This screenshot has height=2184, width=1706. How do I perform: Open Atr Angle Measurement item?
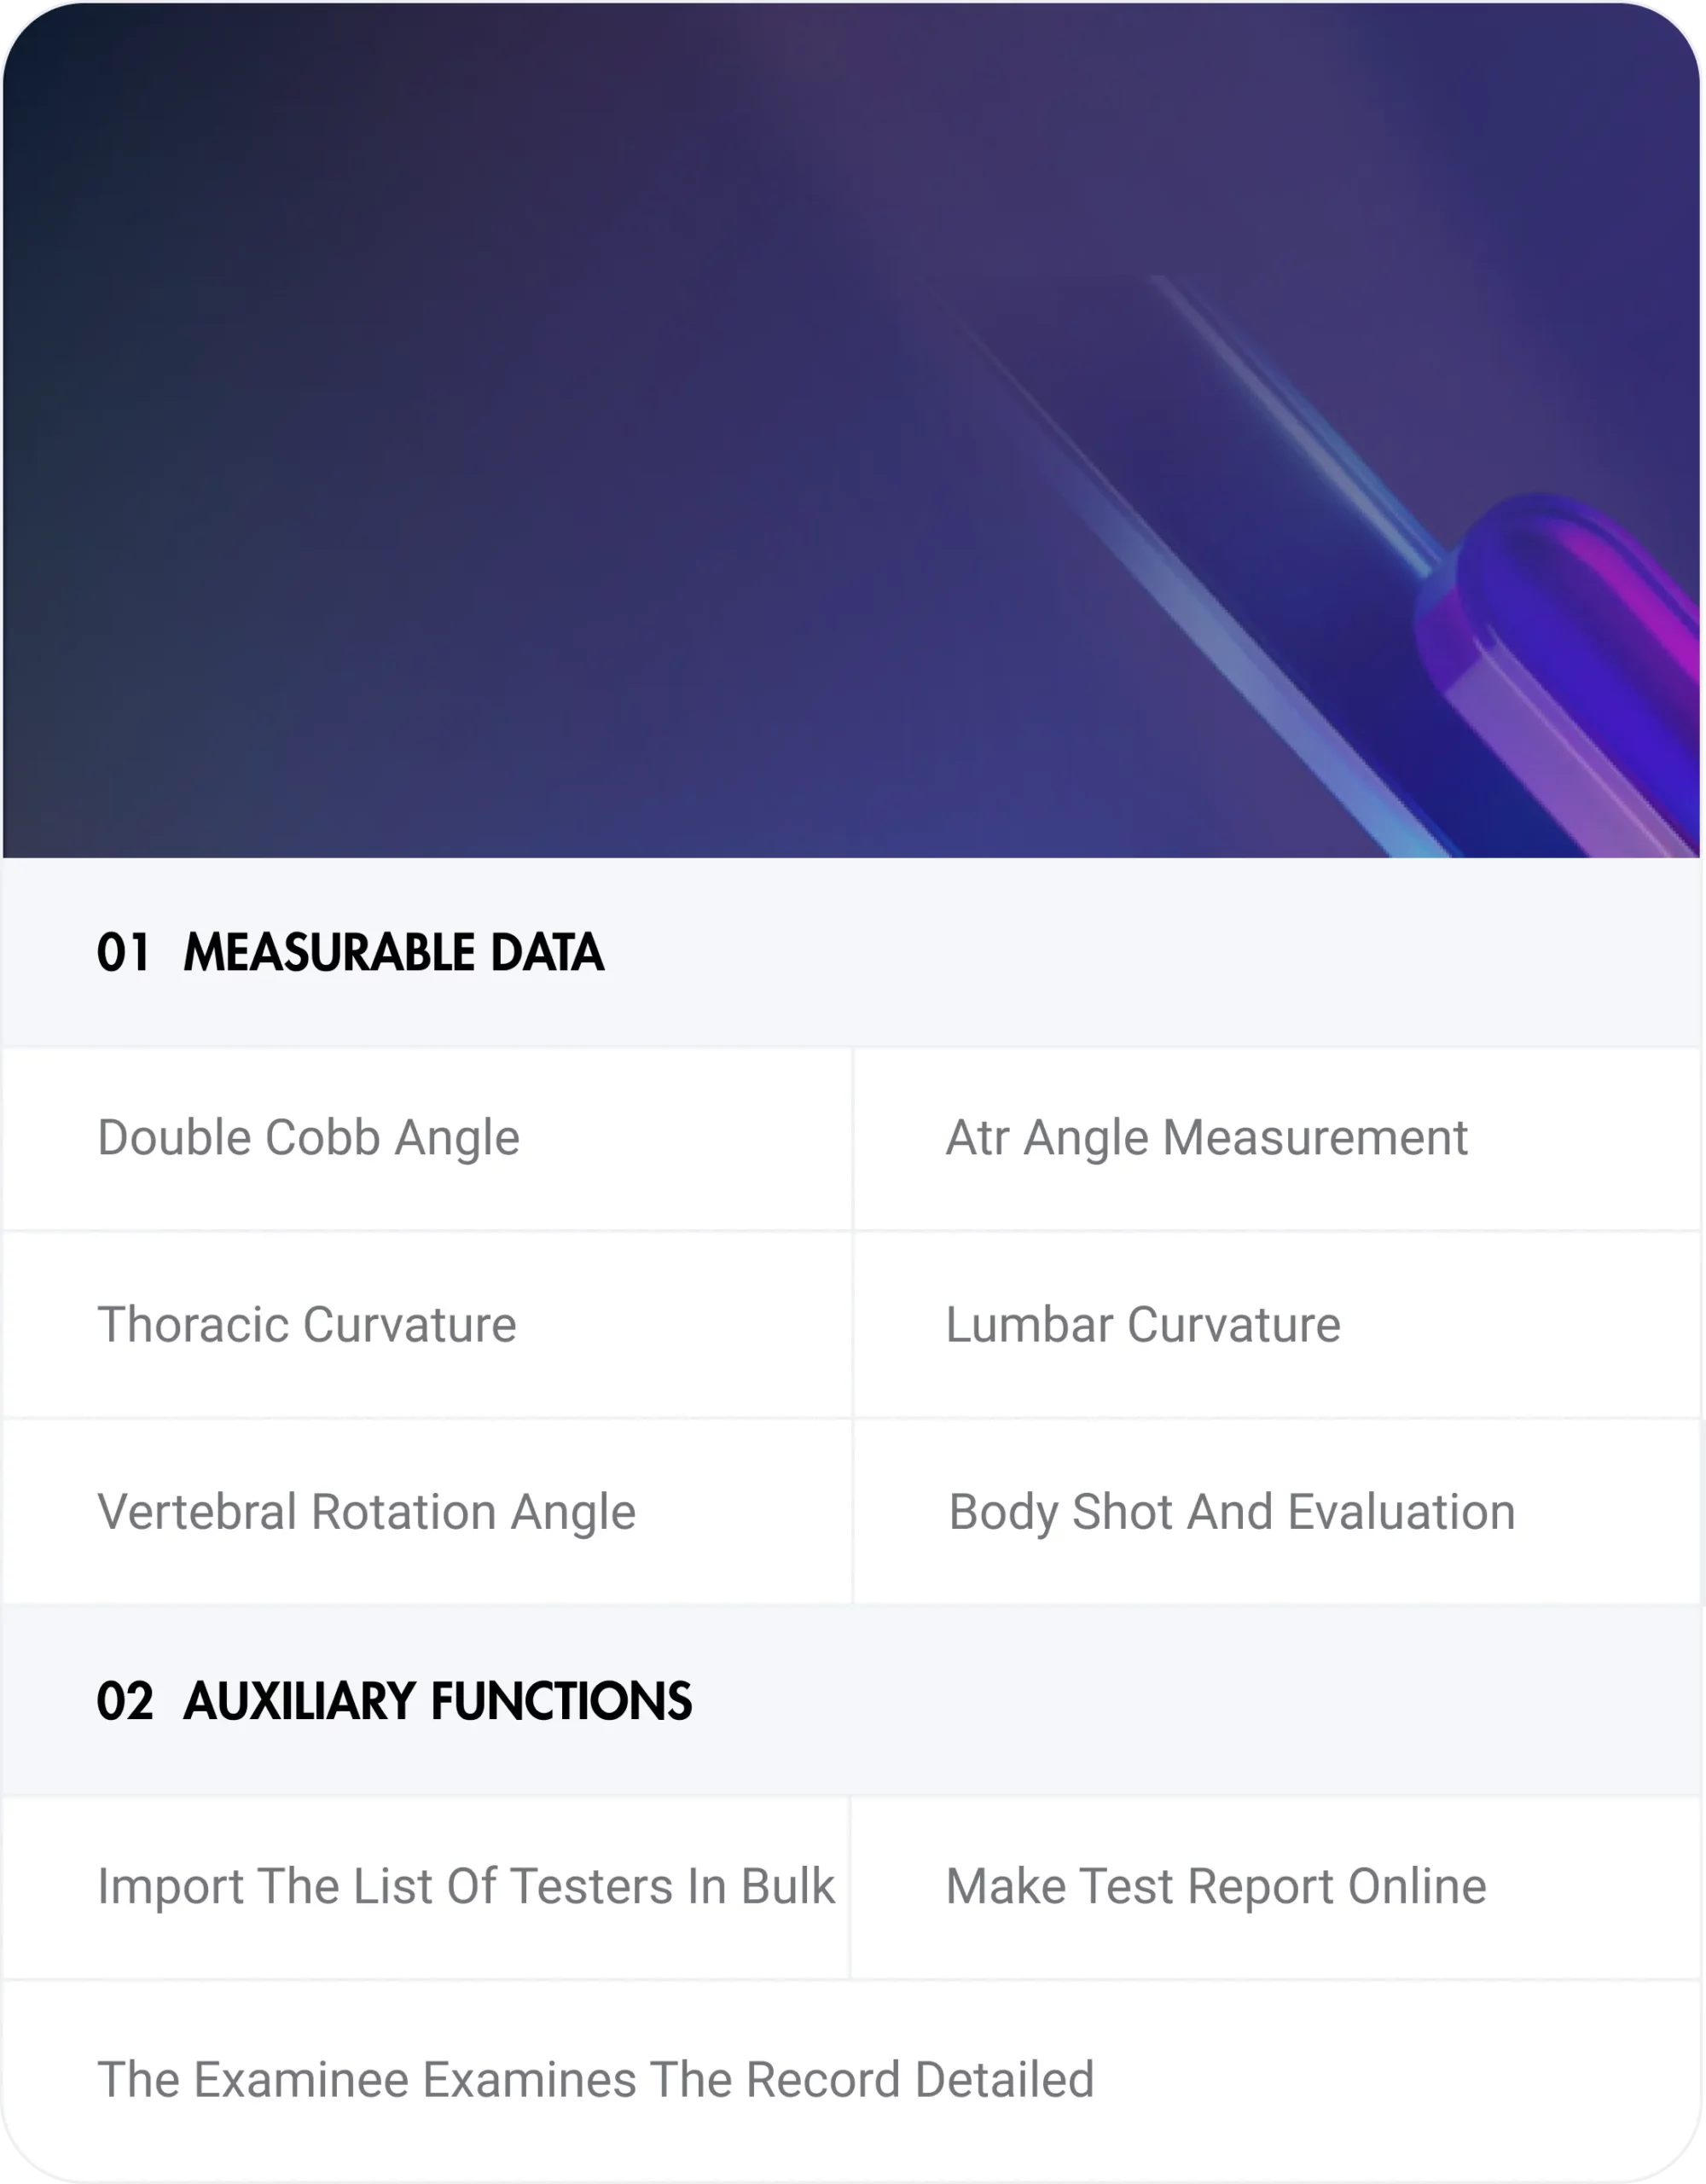(1206, 1138)
